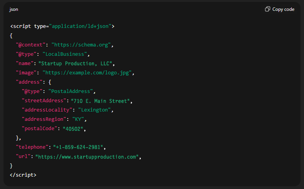
Task: Click the "streetAddress" property key
Action: point(43,101)
